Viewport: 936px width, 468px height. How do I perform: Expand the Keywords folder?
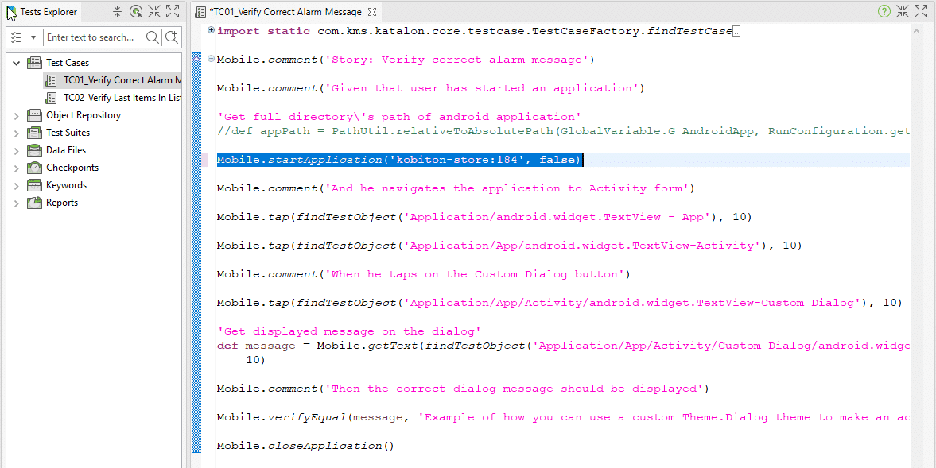16,185
